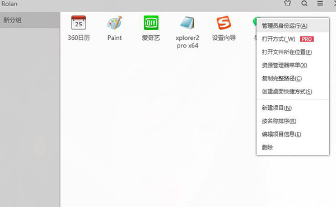Screen dimensions: 336x207
Task: Open the hamburger menu icon
Action: [x=320, y=3]
